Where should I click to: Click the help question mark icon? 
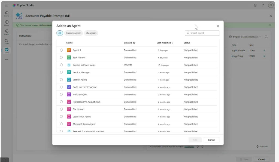coord(263,5)
